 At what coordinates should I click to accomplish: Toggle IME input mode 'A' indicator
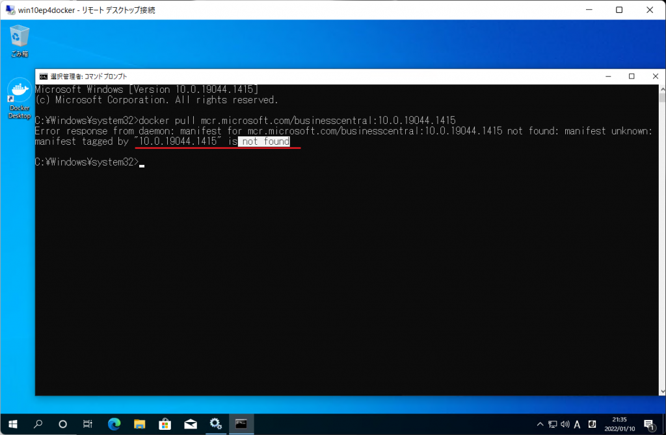click(x=578, y=424)
